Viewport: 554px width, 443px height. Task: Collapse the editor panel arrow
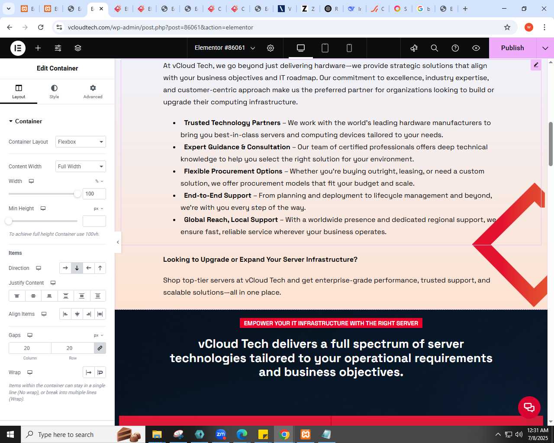(x=118, y=242)
